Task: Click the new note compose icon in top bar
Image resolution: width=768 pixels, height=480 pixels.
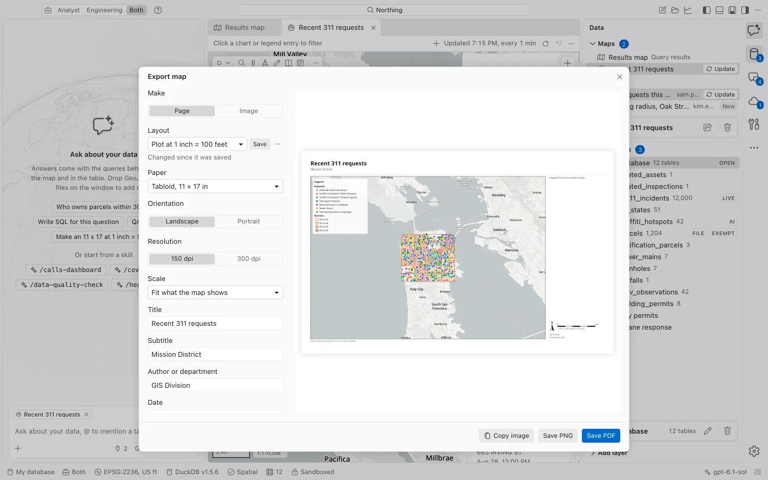Action: 662,10
